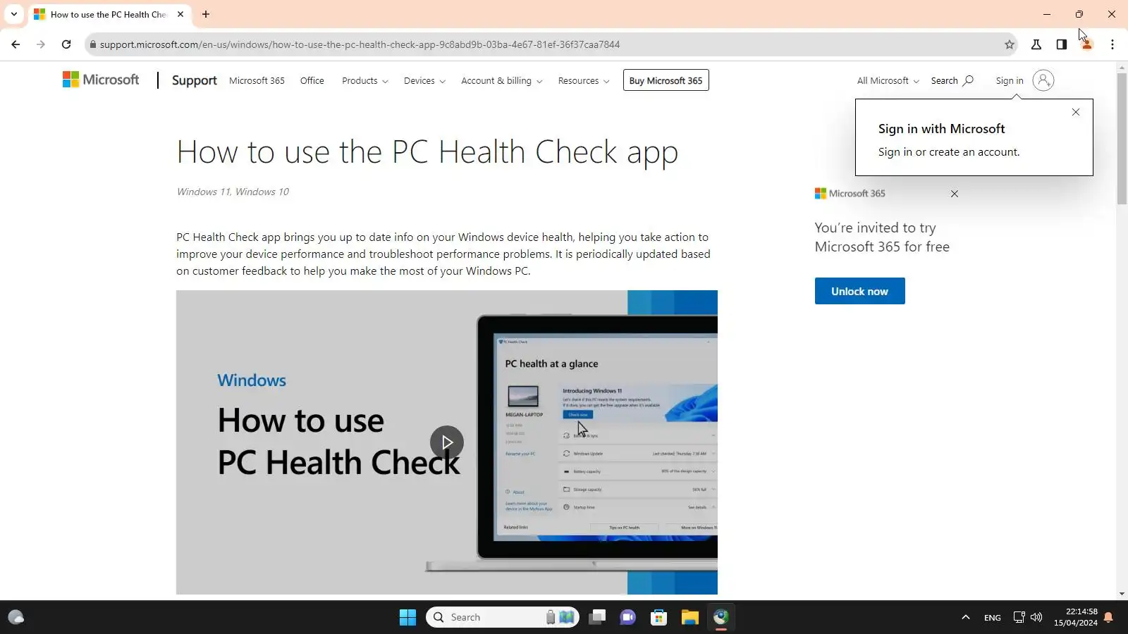This screenshot has width=1128, height=634.
Task: Close the Sign in with Microsoft popup
Action: (1076, 112)
